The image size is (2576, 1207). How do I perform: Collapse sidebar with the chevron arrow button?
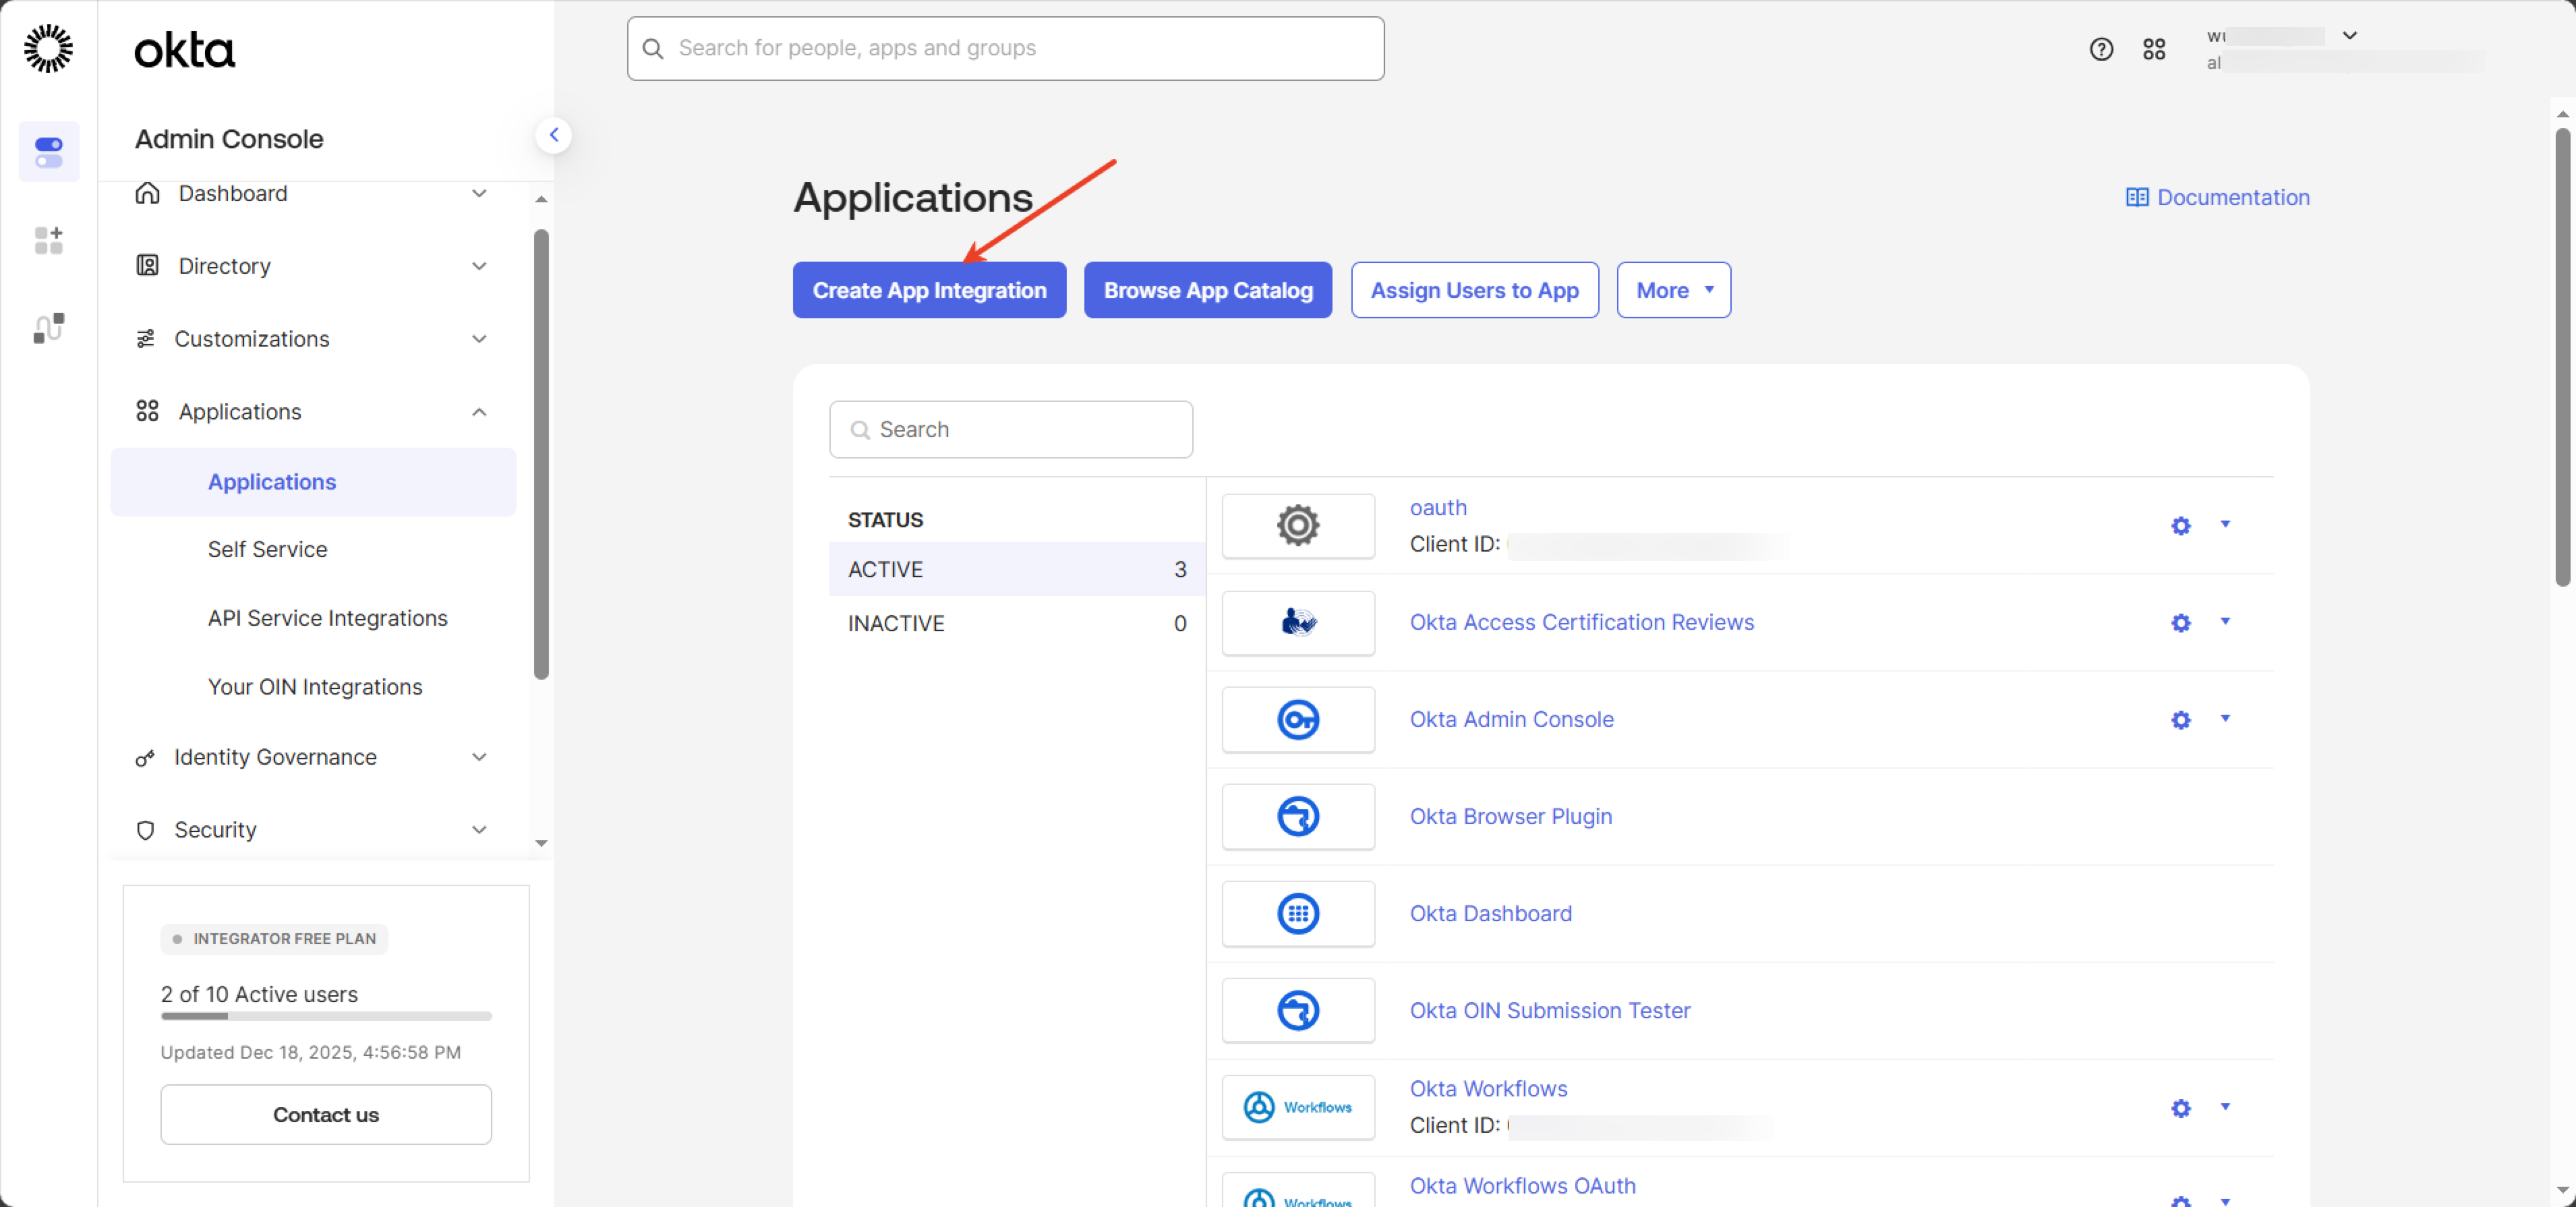click(x=554, y=135)
